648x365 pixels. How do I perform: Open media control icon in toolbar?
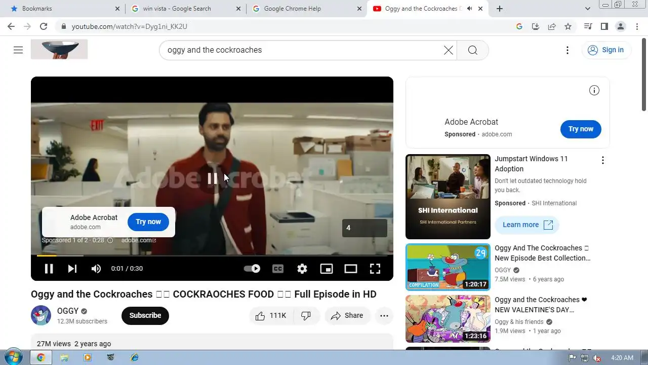588,26
